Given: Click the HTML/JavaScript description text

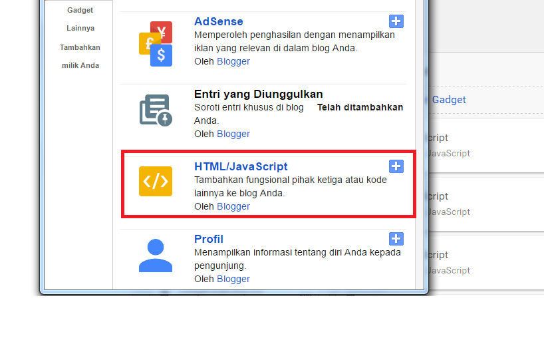Looking at the screenshot, I should [291, 186].
